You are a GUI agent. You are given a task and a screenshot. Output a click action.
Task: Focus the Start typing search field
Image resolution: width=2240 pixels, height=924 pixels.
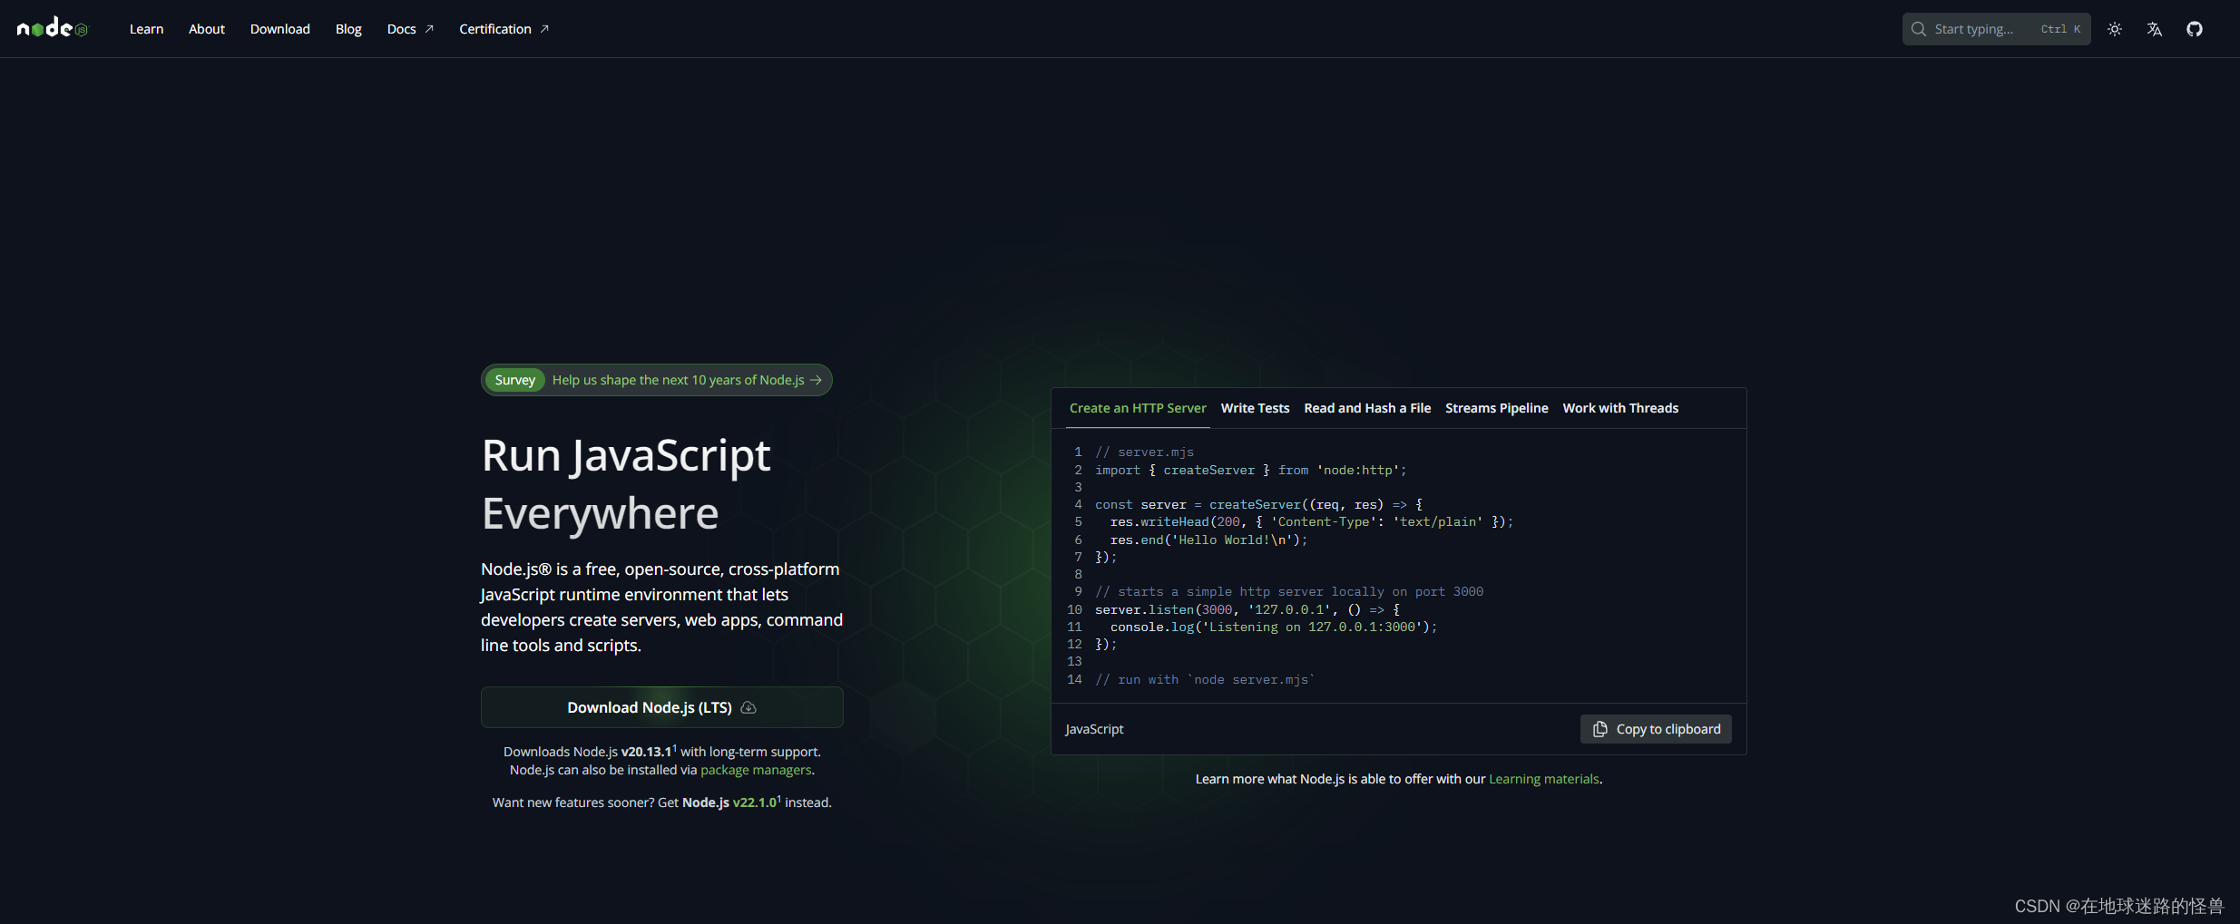coord(1996,29)
